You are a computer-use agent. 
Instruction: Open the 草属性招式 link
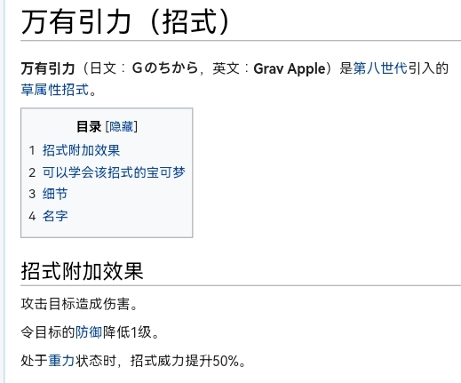pos(55,90)
